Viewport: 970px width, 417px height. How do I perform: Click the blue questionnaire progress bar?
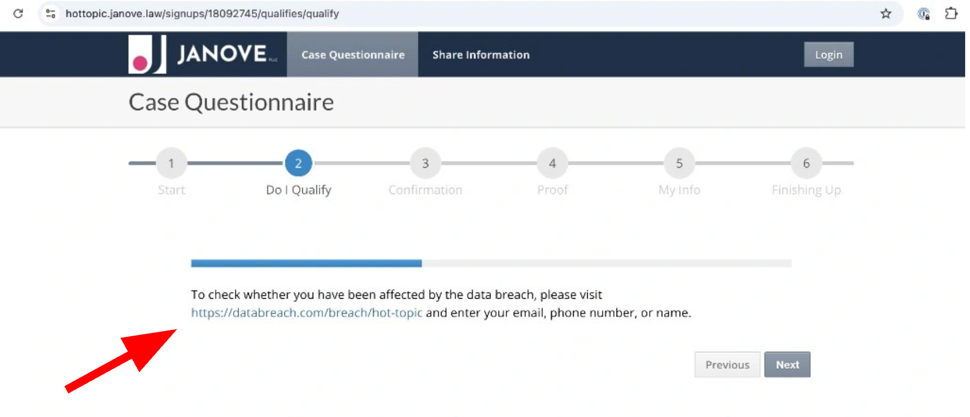(306, 263)
